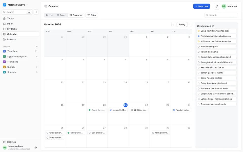Screen dimensions: 243x152
Task: Toggle status circle of Issue #1-#4 task
Action: pyautogui.click(x=111, y=110)
